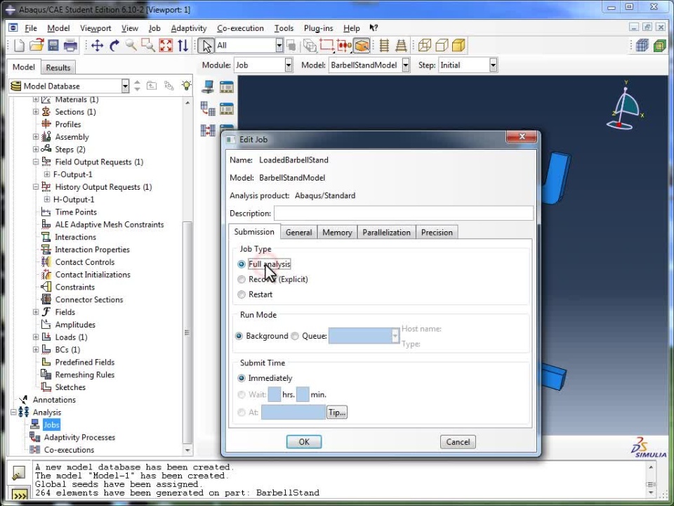Select Jobs item in model tree

point(51,425)
